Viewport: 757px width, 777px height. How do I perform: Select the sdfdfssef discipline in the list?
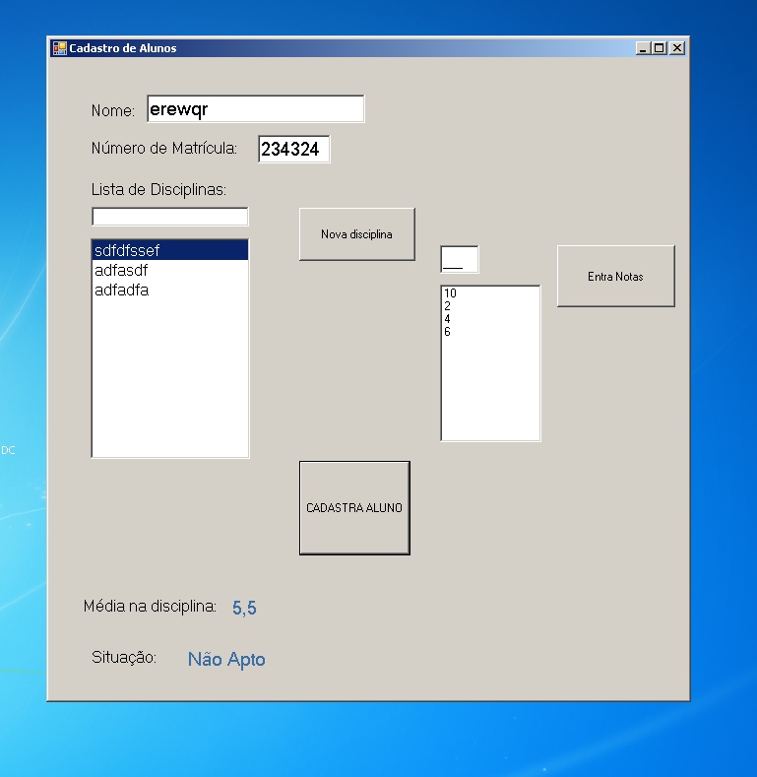coord(169,251)
